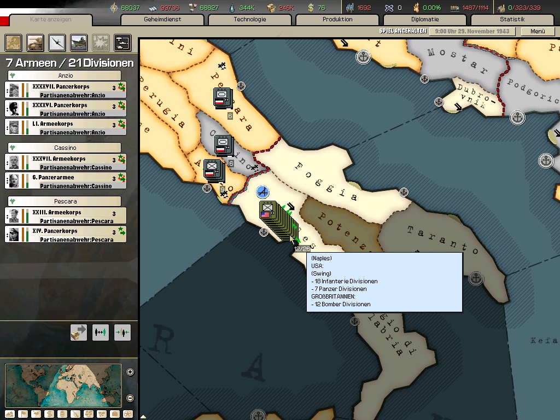Open the order of battle hierarchy icon
560x420 pixels.
[x=122, y=43]
